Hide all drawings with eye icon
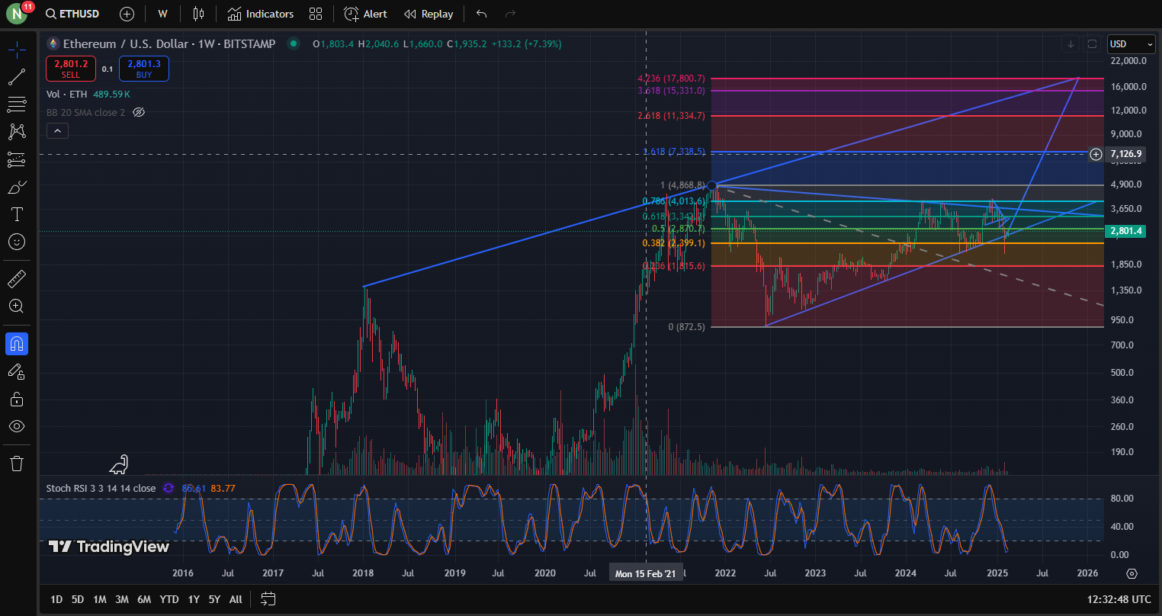This screenshot has width=1162, height=616. [x=17, y=426]
